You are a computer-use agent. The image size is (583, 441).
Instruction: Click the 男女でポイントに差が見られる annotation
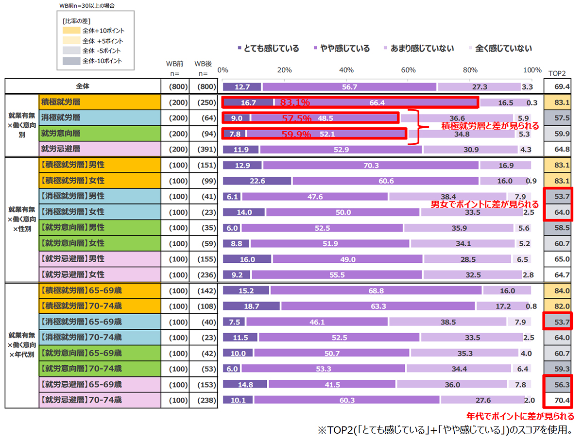click(484, 204)
